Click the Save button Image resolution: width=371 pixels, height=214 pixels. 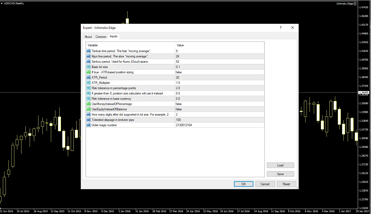tap(280, 174)
